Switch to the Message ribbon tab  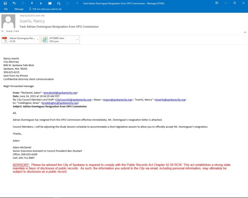(x=19, y=9)
